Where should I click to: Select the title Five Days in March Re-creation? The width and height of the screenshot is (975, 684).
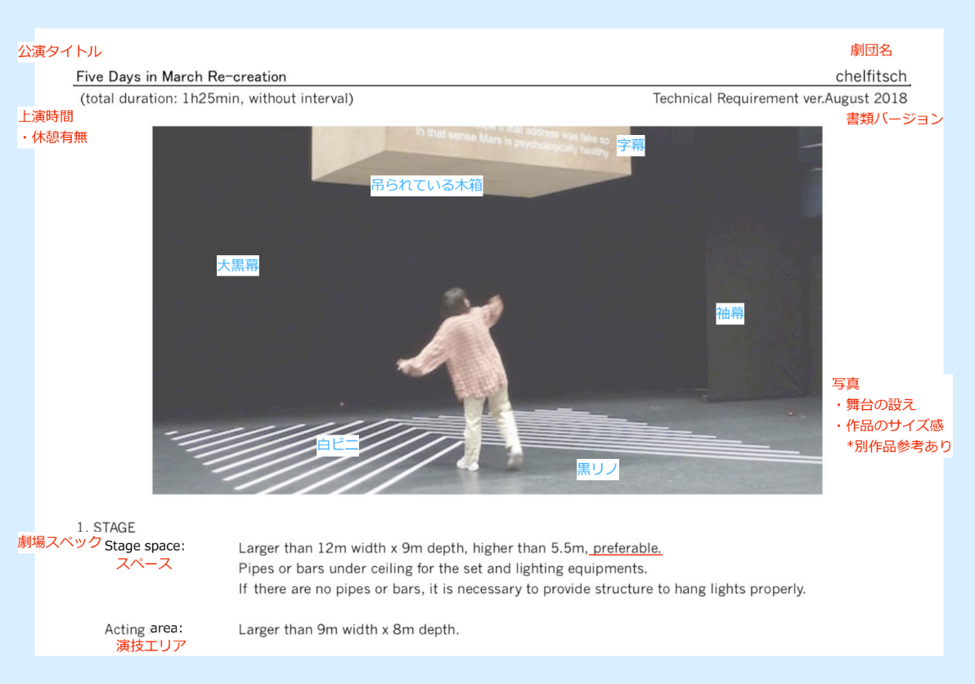(181, 77)
